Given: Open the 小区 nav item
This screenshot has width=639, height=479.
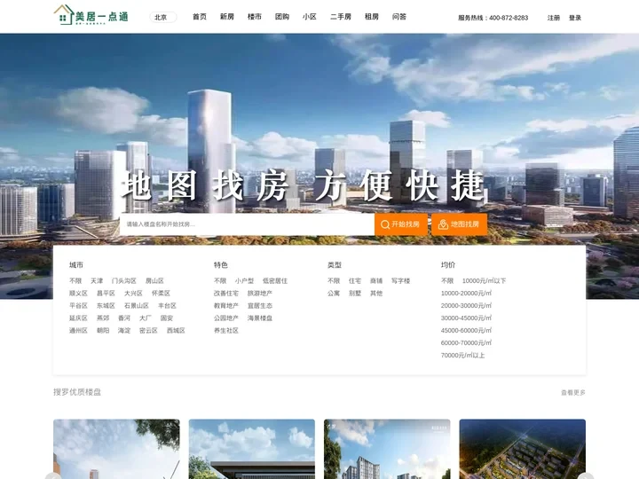Looking at the screenshot, I should (x=310, y=17).
